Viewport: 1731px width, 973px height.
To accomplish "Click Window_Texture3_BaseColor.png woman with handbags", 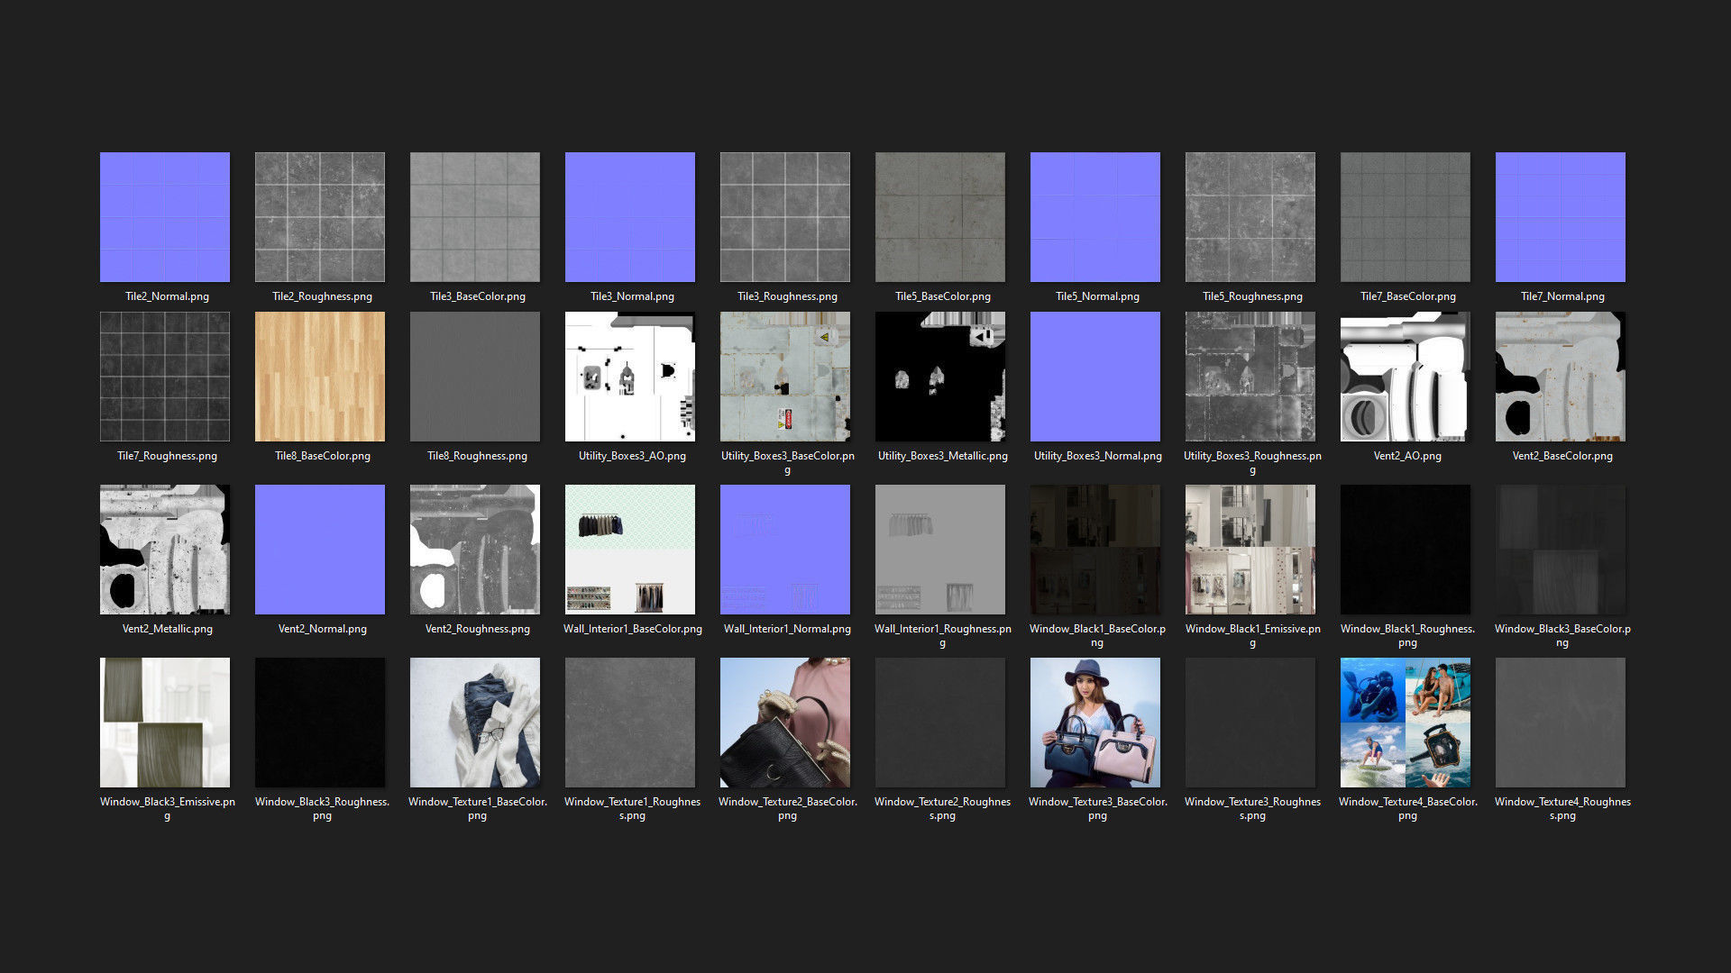I will tap(1095, 723).
